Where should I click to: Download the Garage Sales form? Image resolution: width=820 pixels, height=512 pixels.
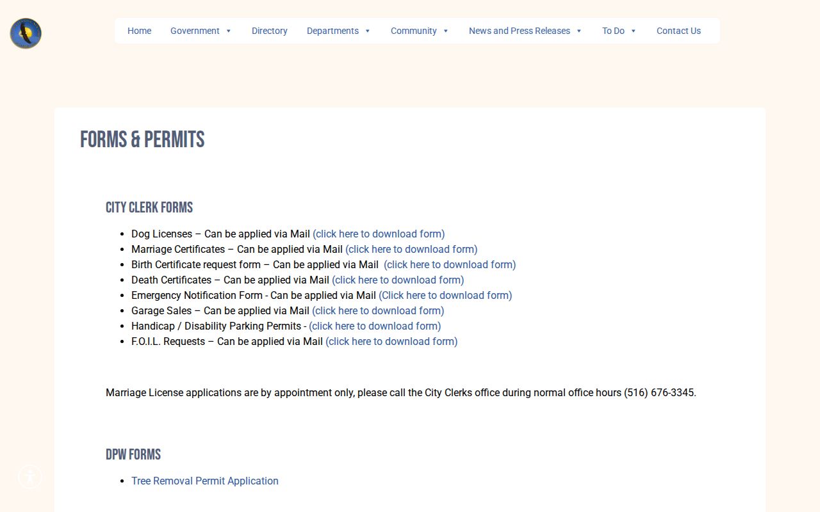378,311
